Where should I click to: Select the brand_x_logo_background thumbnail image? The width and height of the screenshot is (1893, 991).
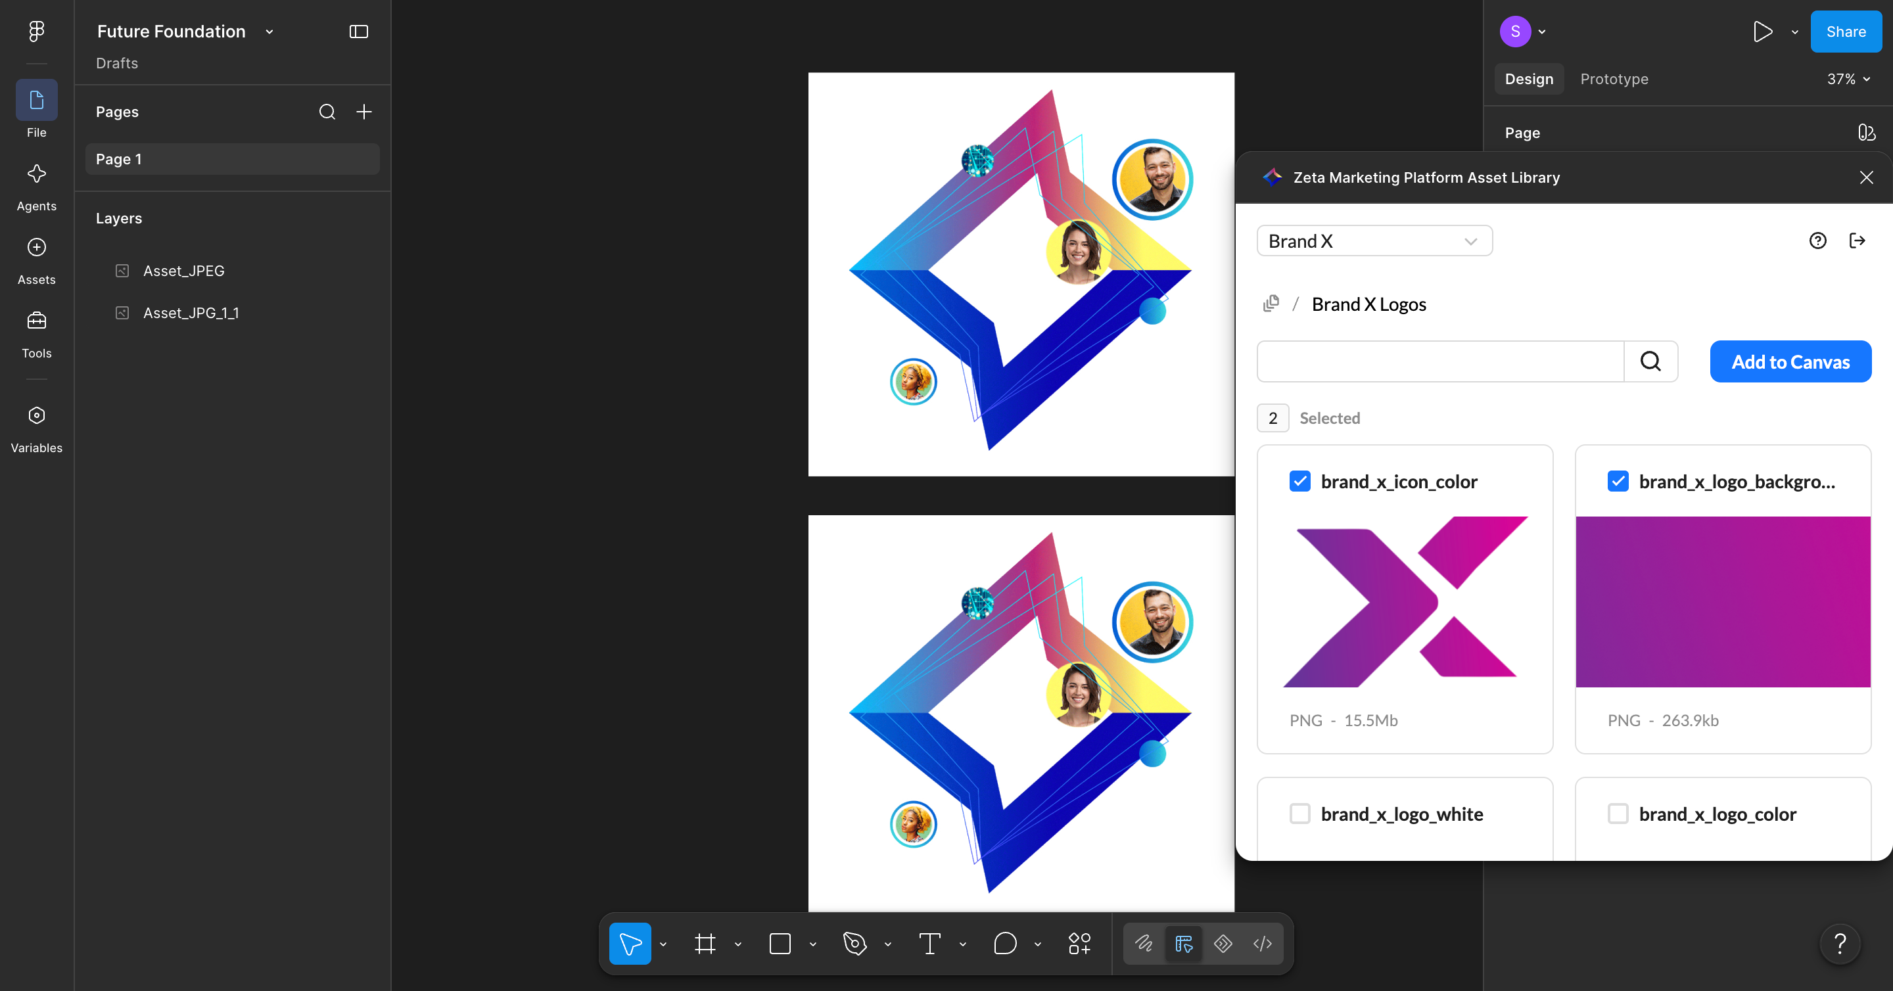[1723, 603]
